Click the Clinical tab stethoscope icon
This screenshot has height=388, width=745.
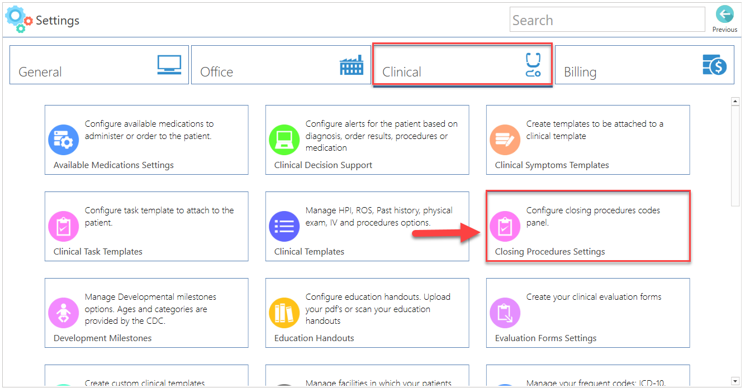(x=533, y=65)
